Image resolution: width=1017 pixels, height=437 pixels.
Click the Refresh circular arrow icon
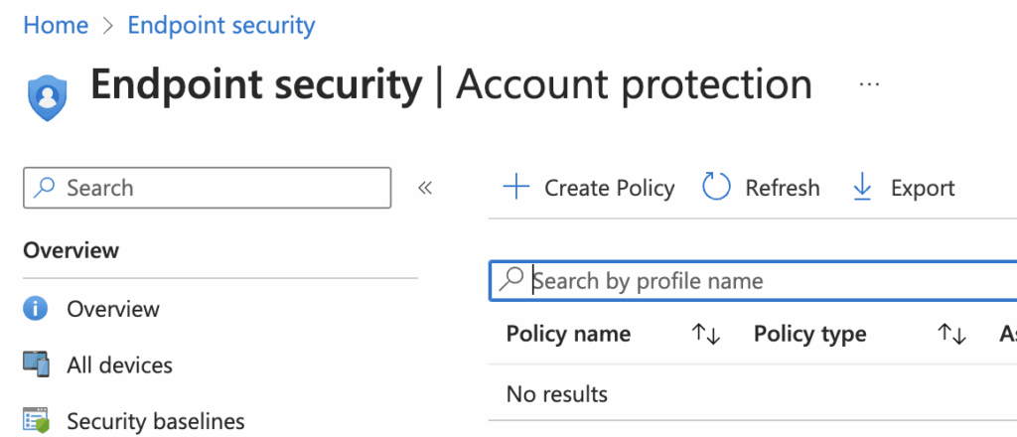[716, 188]
